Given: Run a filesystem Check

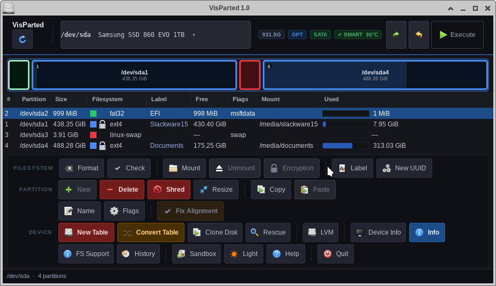Looking at the screenshot, I should 129,168.
